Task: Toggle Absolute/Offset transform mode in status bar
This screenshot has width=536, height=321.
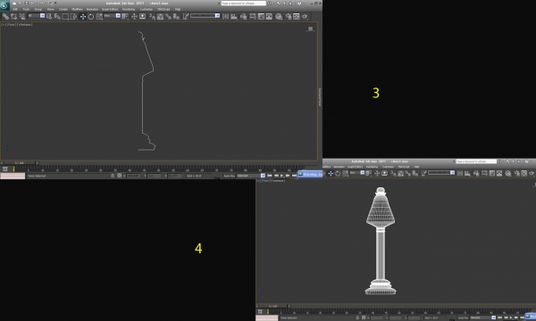Action: pos(120,176)
